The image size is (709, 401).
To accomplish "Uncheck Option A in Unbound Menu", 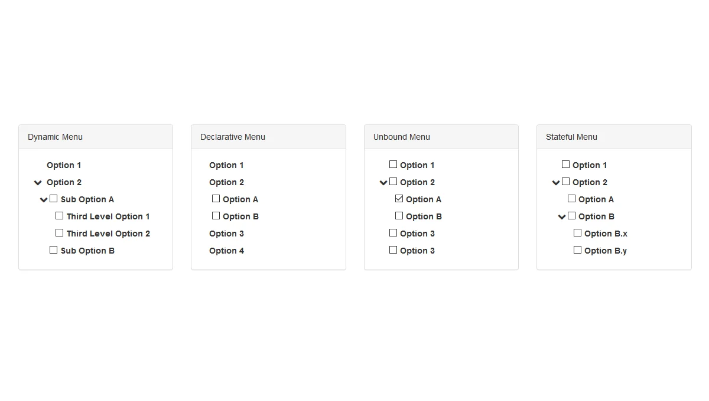I will pyautogui.click(x=399, y=199).
